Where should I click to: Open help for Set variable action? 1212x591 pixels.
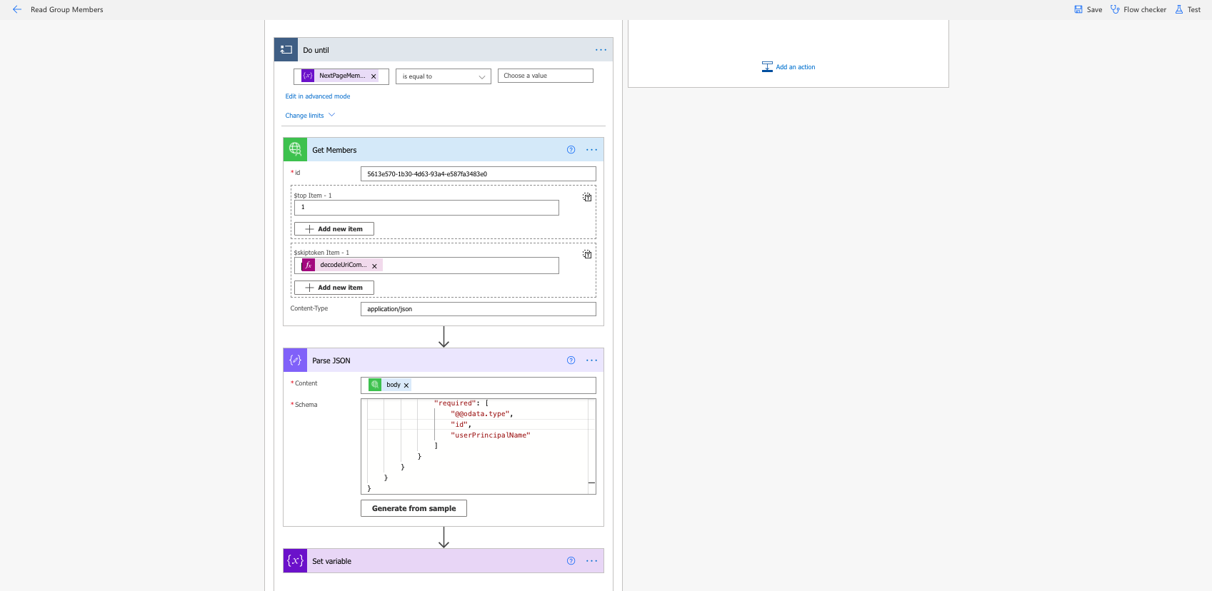(x=571, y=561)
